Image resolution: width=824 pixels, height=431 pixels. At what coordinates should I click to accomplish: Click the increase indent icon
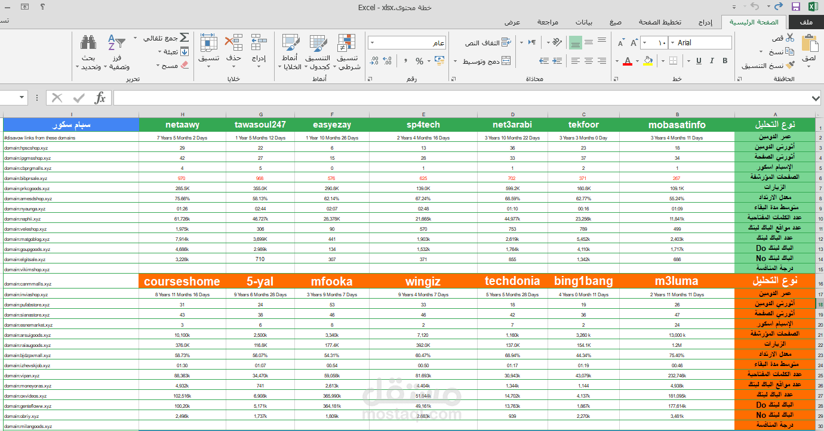click(543, 61)
